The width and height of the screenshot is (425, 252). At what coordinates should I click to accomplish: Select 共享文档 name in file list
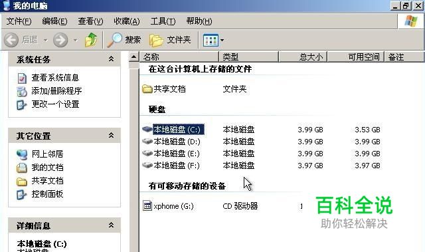[169, 88]
